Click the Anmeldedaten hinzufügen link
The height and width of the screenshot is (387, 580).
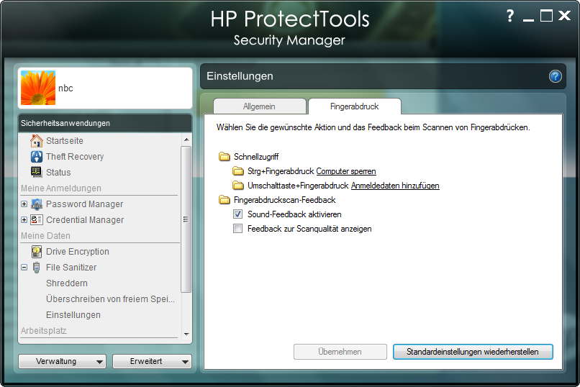coord(395,186)
